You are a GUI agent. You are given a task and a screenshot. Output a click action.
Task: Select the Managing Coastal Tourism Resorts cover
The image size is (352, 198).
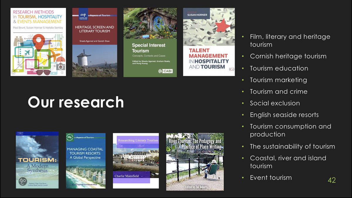(86, 161)
